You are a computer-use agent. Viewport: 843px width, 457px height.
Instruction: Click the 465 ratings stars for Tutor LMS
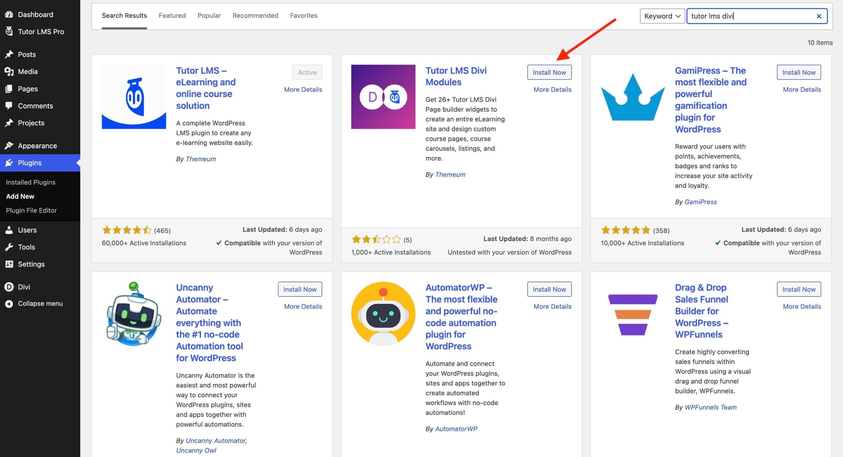[x=126, y=230]
